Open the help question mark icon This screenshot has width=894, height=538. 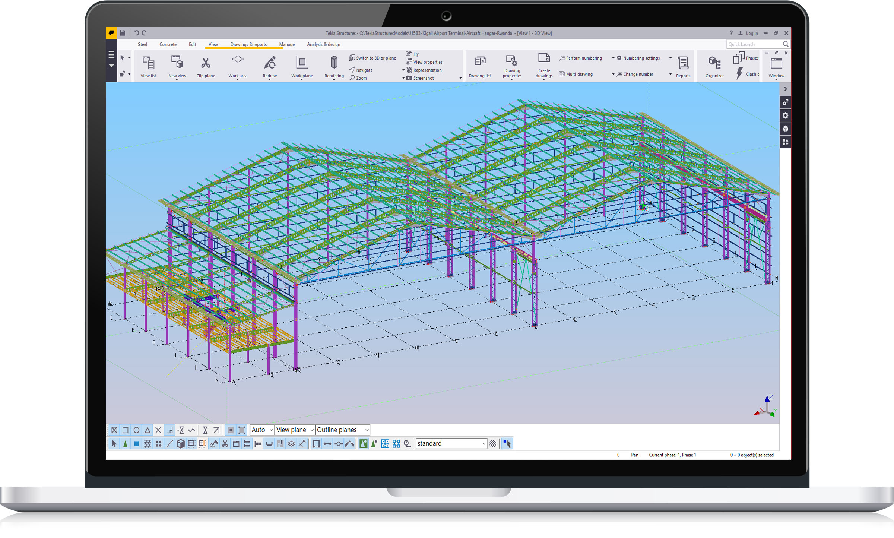tap(731, 33)
